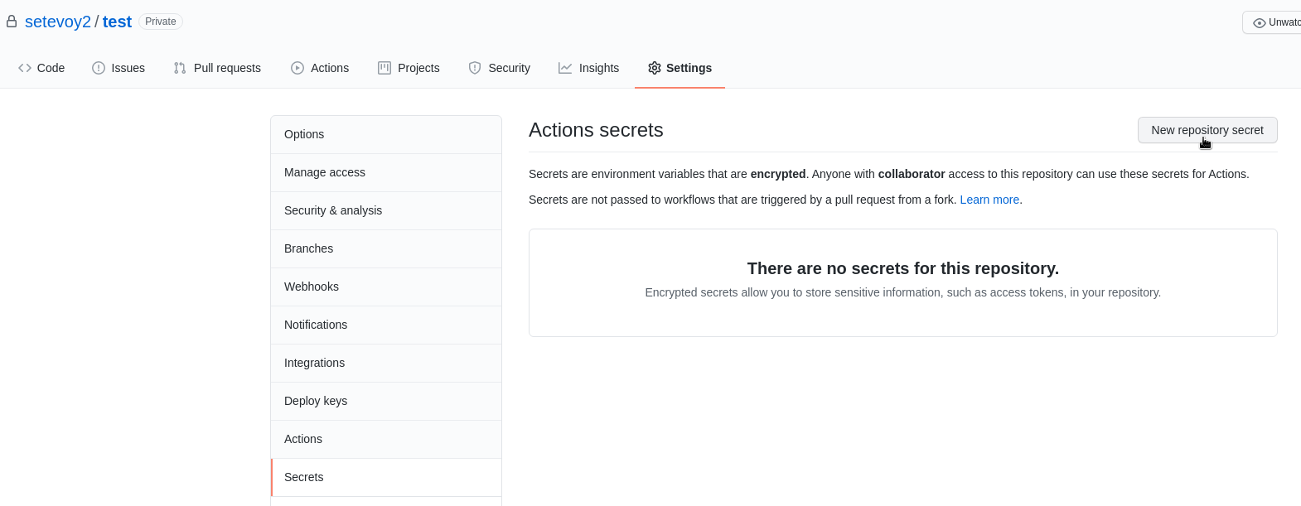Open the Code tab
The width and height of the screenshot is (1301, 506).
tap(41, 68)
